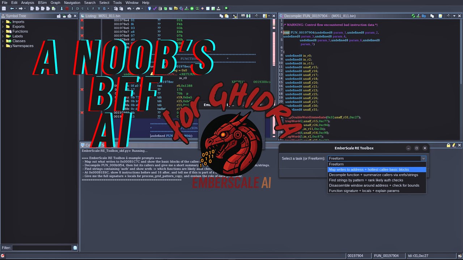Clear the Console with the eraser icon
This screenshot has height=260, width=463.
[x=454, y=145]
